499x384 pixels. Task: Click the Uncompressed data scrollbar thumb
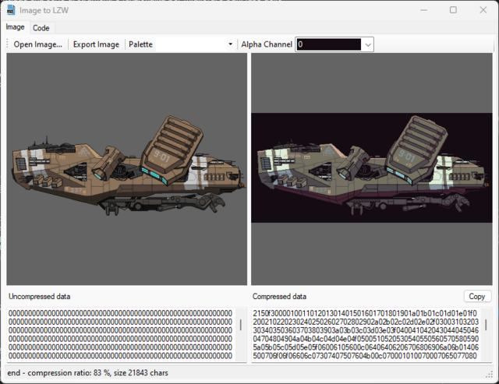(241, 325)
